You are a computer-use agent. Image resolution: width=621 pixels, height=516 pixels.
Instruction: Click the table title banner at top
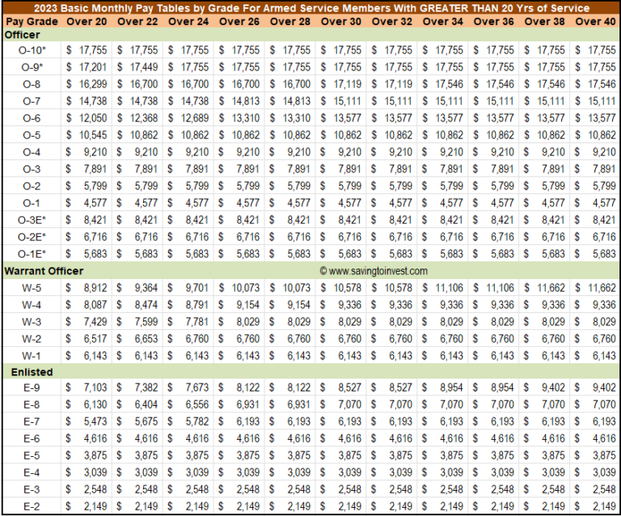[x=311, y=8]
